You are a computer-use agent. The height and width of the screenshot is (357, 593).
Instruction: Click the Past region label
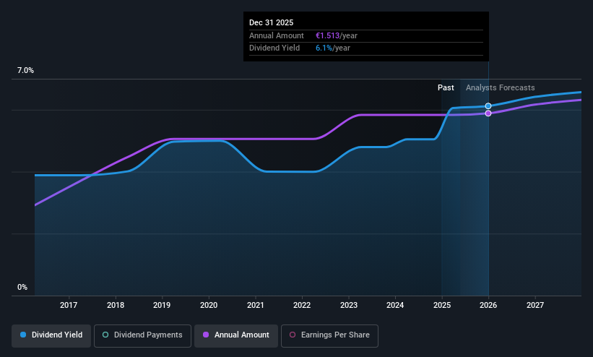[446, 88]
